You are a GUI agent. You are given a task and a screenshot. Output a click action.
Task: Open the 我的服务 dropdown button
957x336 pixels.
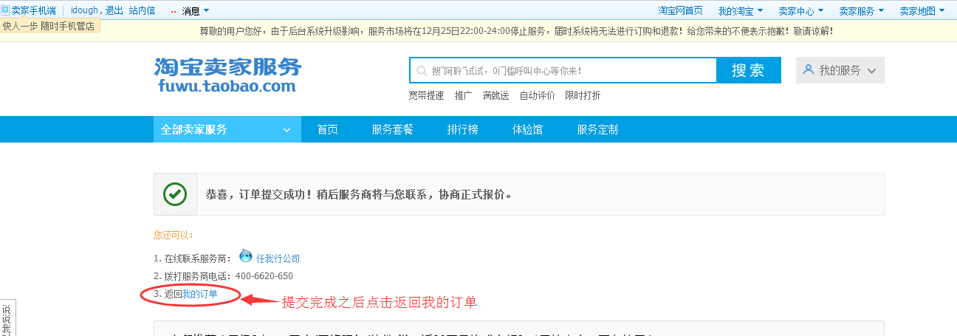click(x=840, y=70)
